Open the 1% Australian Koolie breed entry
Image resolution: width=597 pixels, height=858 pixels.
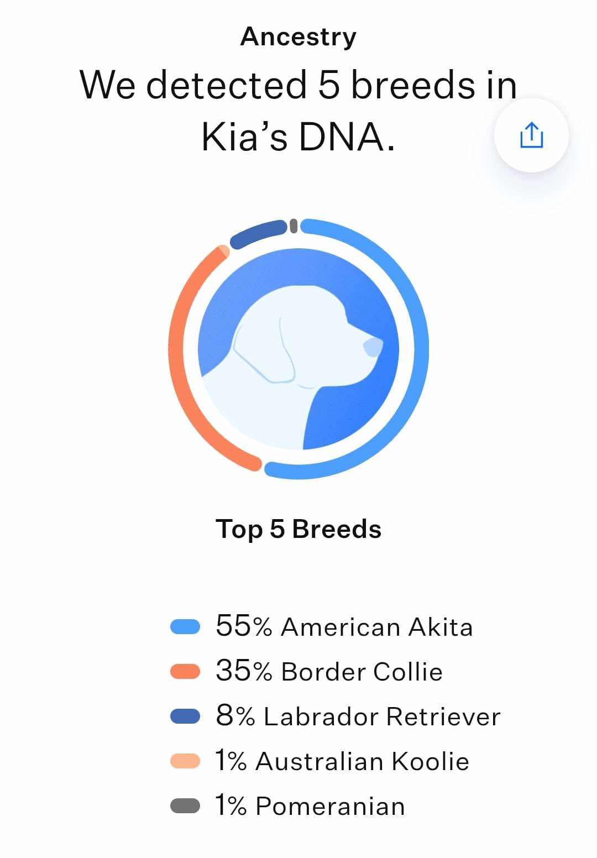[x=320, y=761]
